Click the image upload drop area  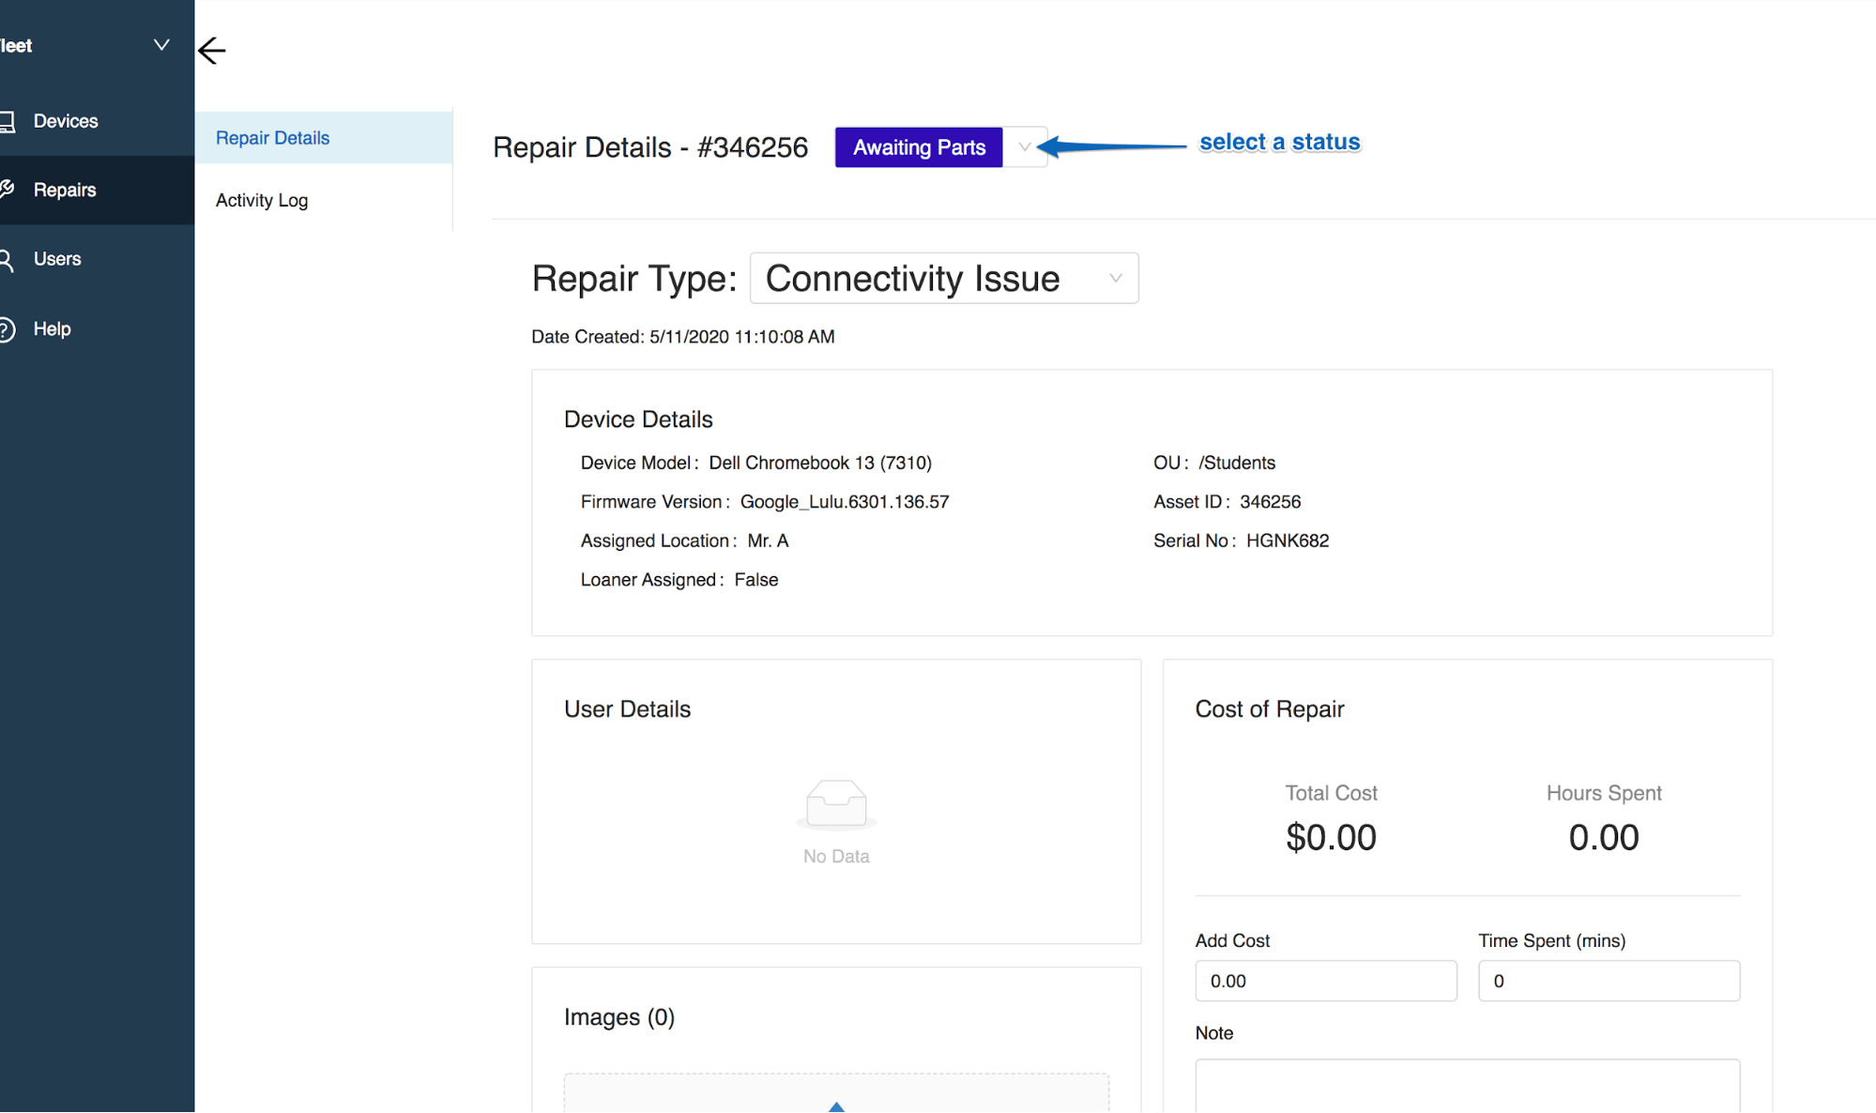(836, 1093)
